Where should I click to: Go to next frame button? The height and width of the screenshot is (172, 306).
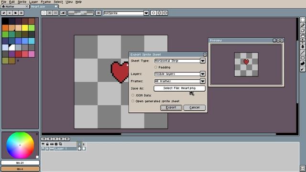pos(61,139)
